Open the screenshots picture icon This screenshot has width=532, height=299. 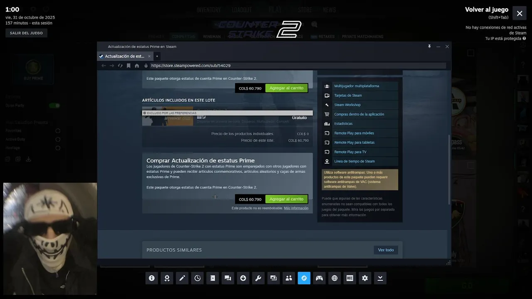[273, 278]
